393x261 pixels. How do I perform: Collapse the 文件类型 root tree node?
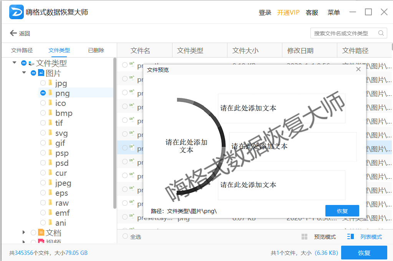14,63
